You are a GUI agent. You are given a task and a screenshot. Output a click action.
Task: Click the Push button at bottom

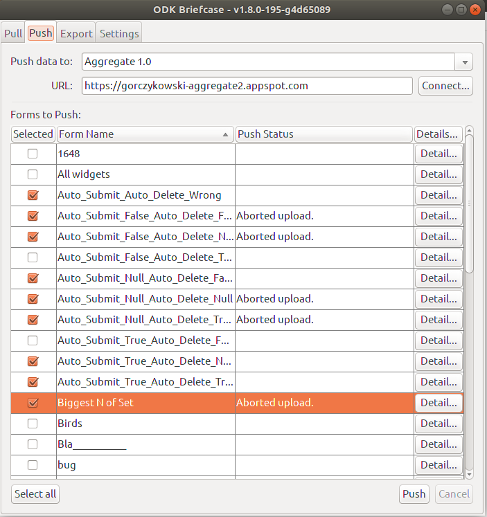click(414, 494)
